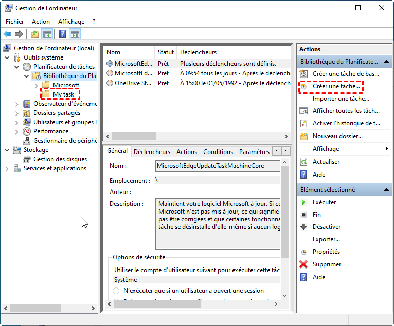Click the tab strip left scroll arrow

277,151
